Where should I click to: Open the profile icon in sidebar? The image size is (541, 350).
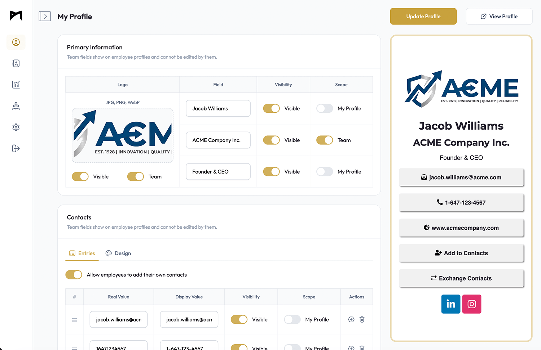(x=16, y=42)
